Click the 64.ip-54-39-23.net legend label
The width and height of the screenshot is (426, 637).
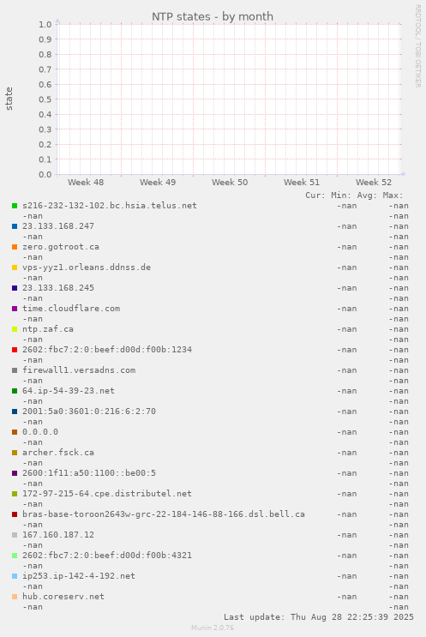69,391
